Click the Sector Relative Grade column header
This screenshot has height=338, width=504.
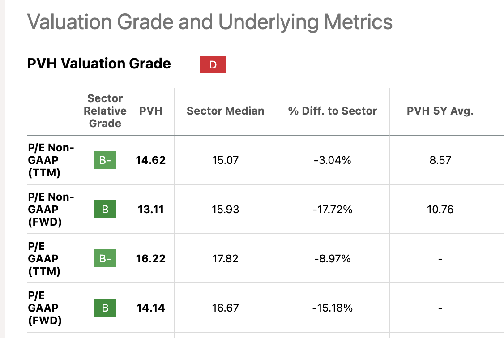point(105,111)
